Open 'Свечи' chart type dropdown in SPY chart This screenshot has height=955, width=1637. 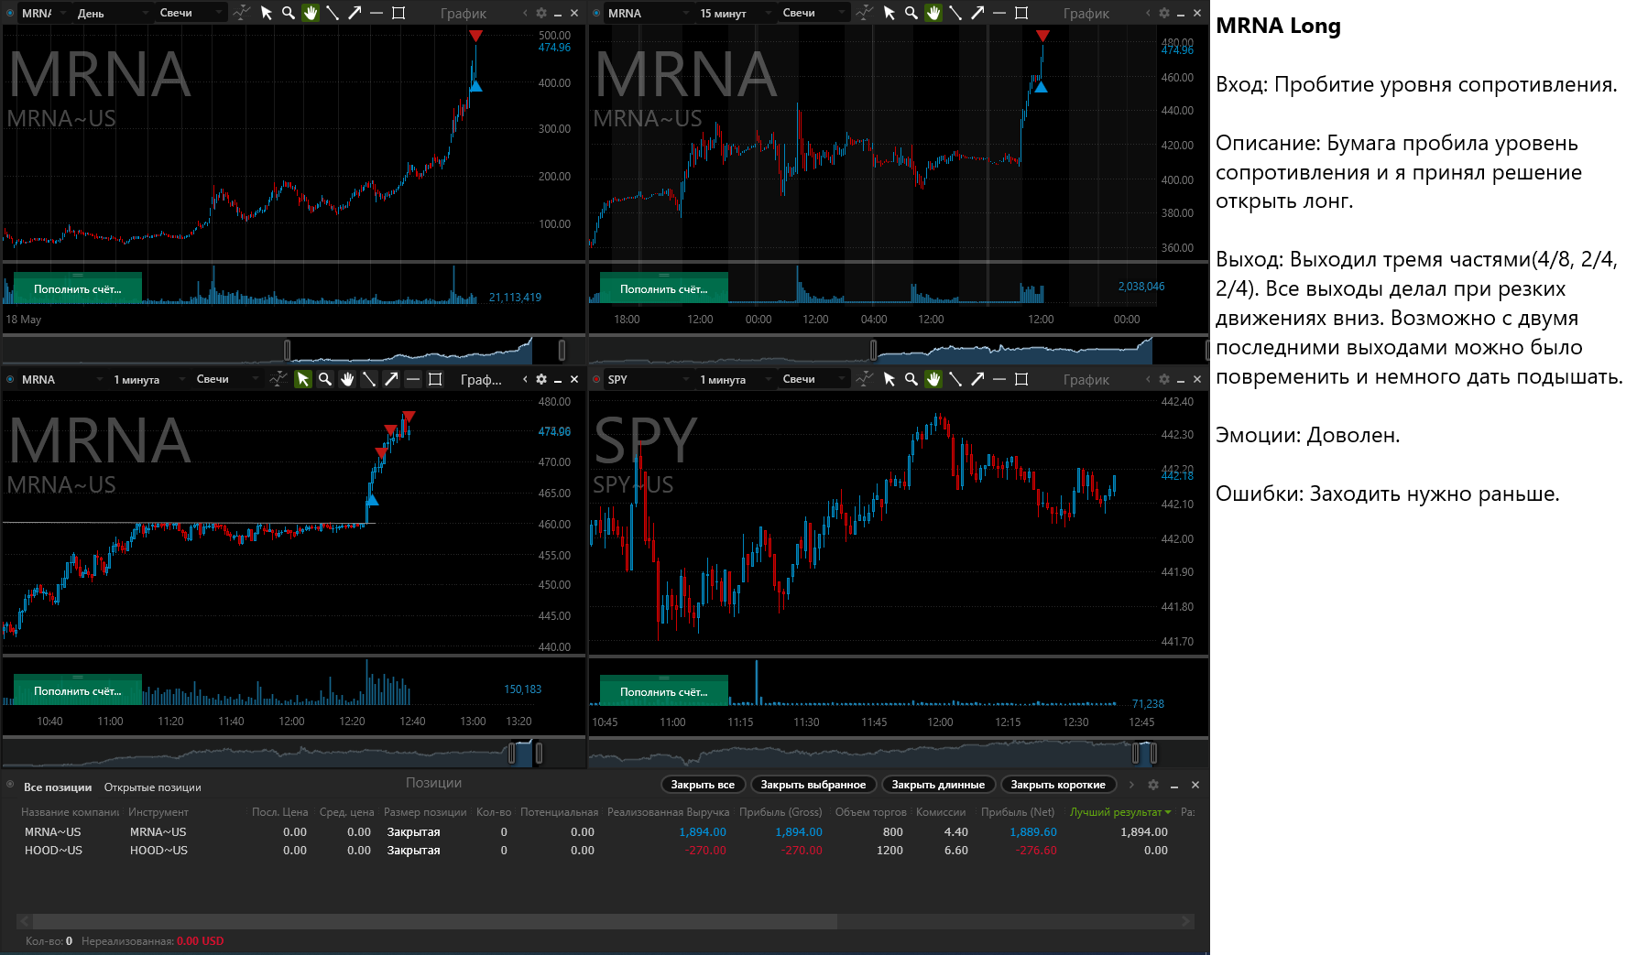click(x=813, y=379)
